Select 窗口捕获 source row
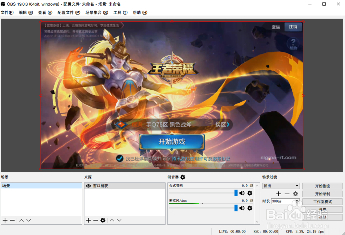Screen dimensions: 345x235 pos(125,186)
